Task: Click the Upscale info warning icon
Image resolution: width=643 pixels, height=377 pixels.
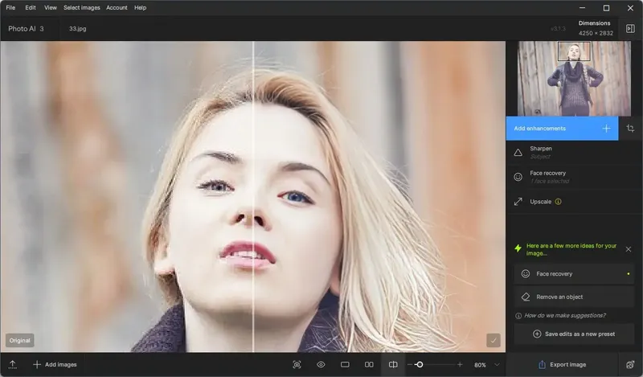Action: click(558, 202)
